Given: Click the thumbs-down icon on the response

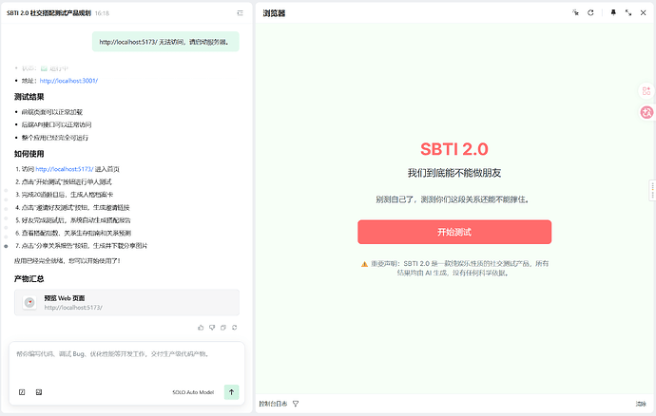Looking at the screenshot, I should 210,327.
